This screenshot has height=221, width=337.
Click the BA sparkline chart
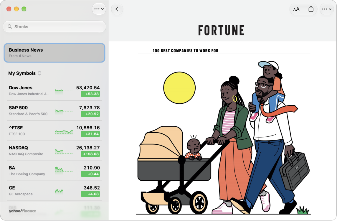coord(64,169)
